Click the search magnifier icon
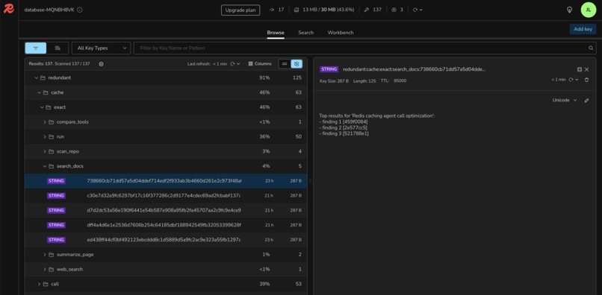 pos(591,48)
